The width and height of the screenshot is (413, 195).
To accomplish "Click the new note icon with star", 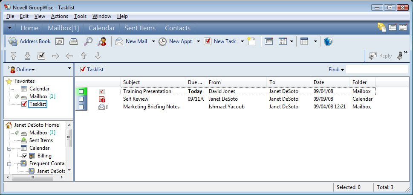I will point(251,41).
